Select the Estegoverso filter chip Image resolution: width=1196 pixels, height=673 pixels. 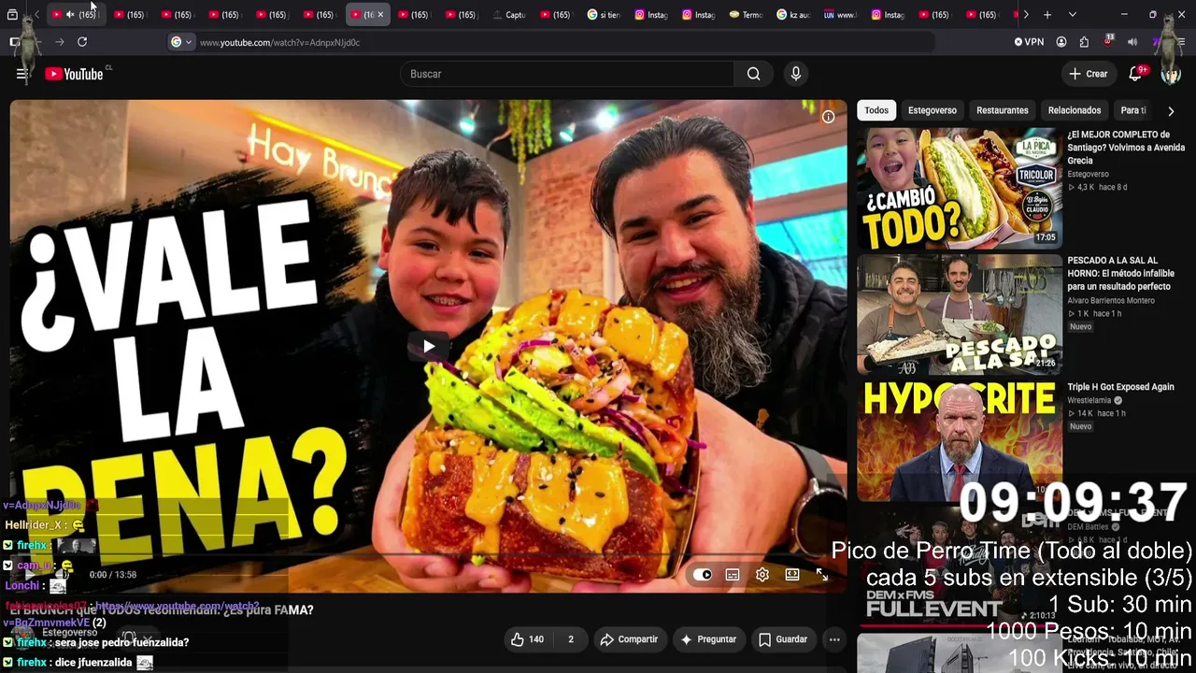pyautogui.click(x=933, y=110)
